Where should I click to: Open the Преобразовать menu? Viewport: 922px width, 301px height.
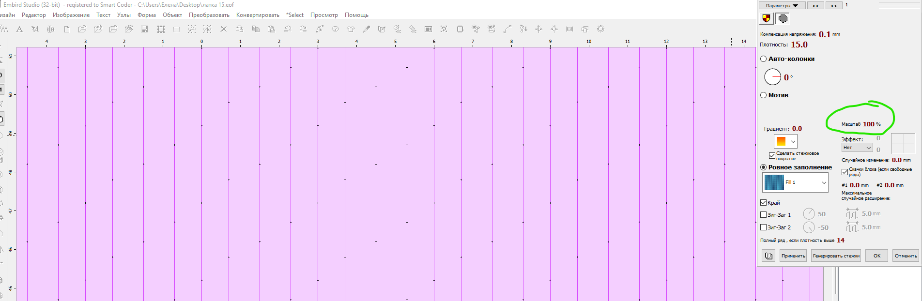pos(209,15)
